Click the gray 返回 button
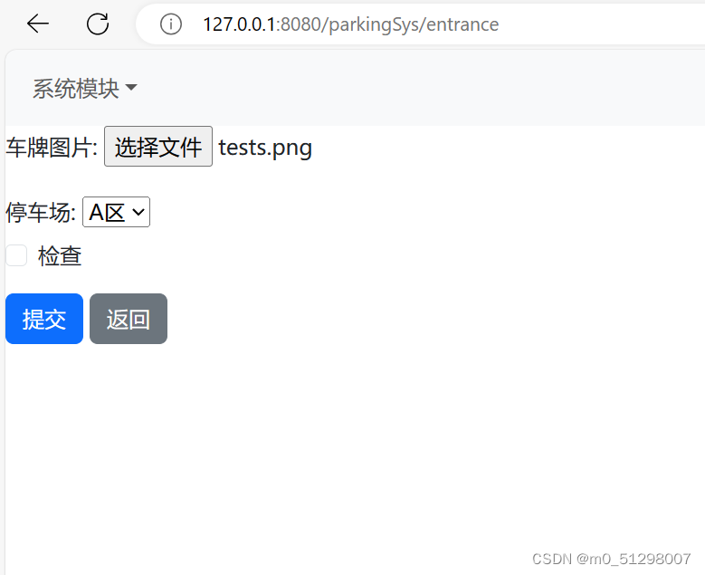This screenshot has width=705, height=575. click(129, 319)
